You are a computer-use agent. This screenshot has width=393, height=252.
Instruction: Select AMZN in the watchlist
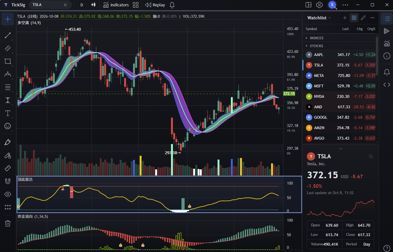point(339,128)
